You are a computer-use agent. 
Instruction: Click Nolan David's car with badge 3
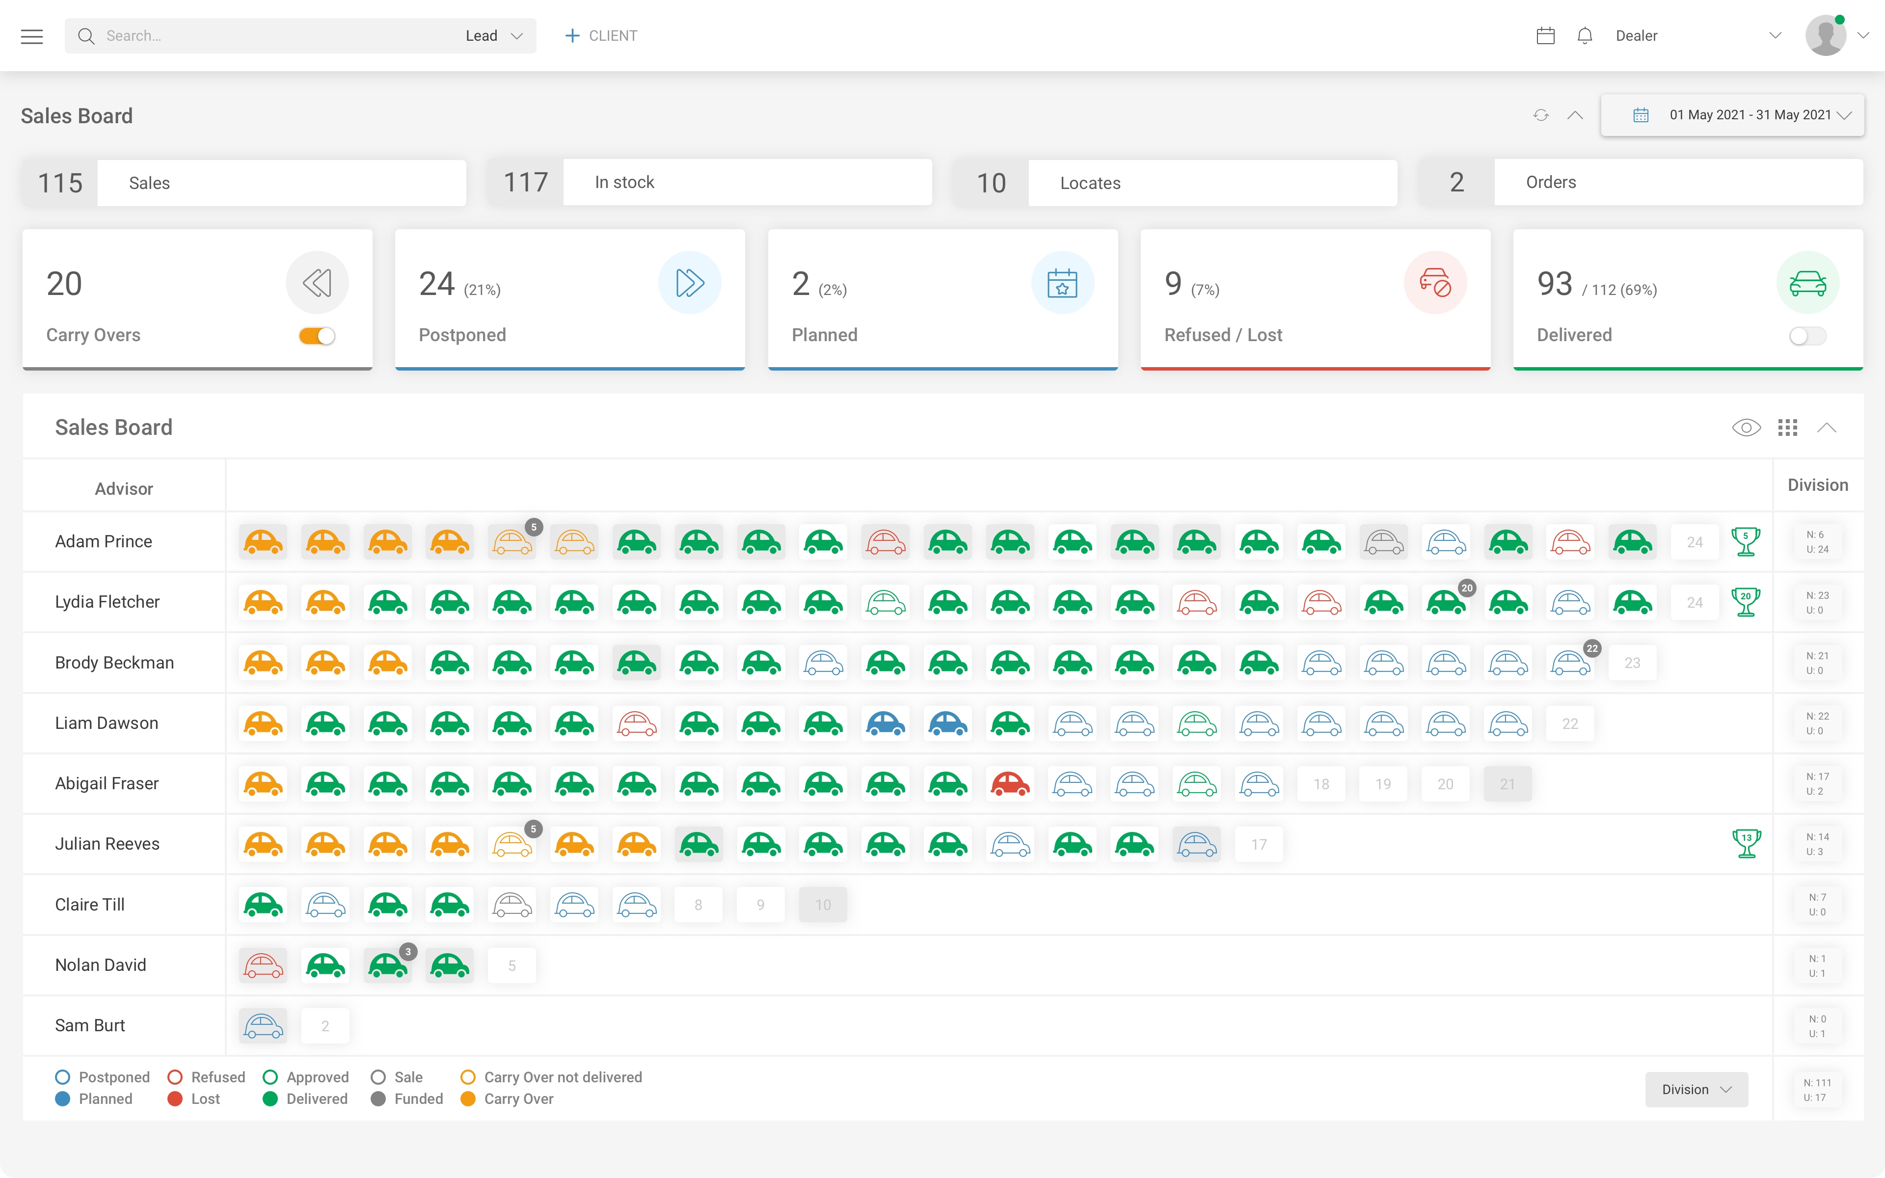[x=387, y=966]
